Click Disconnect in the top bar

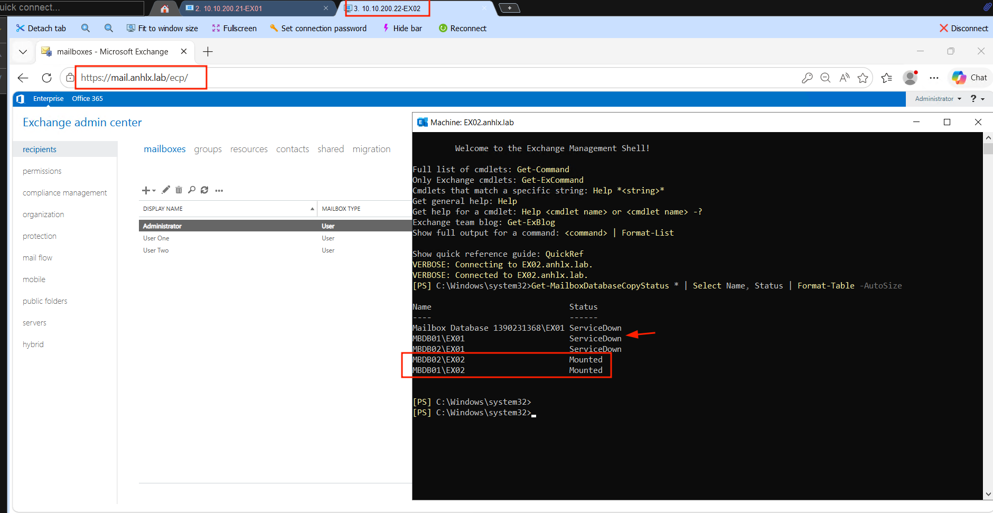coord(964,29)
